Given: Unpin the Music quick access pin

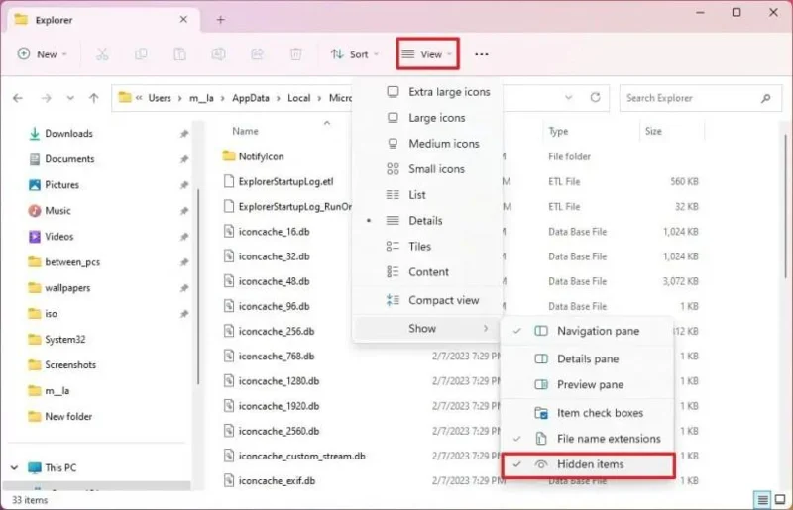Looking at the screenshot, I should 184,211.
